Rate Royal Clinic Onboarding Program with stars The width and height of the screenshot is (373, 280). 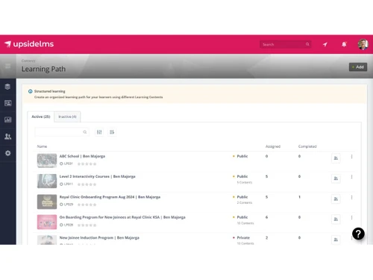[87, 205]
